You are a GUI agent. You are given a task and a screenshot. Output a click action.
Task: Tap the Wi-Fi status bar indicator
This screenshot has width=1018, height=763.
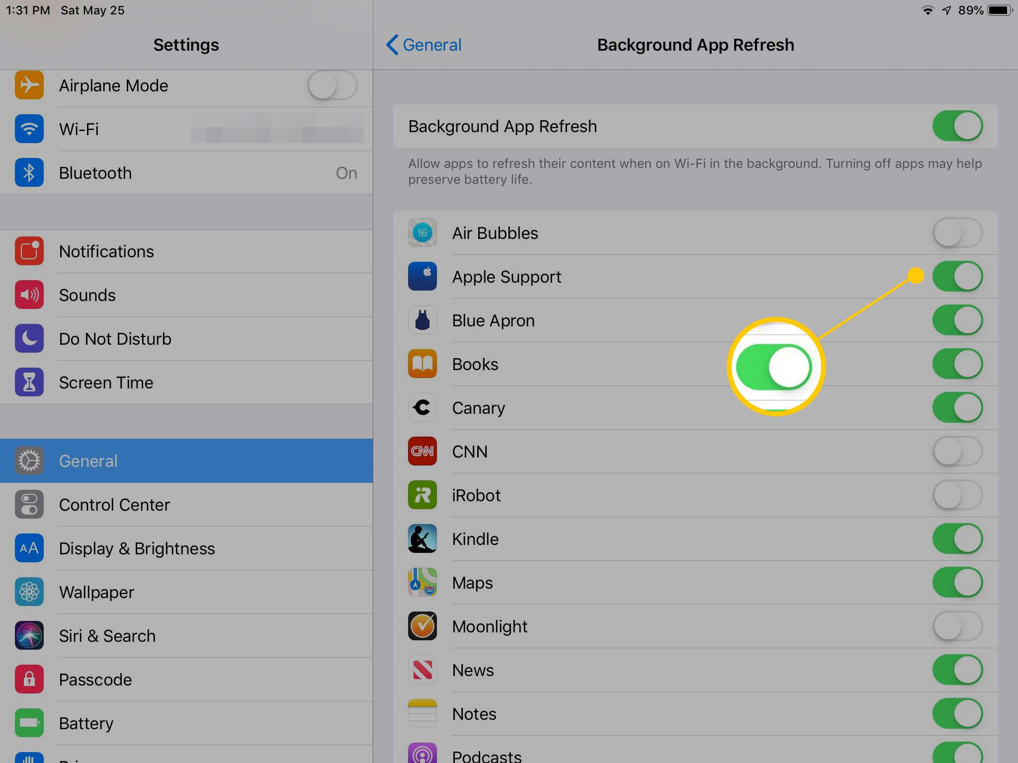928,10
